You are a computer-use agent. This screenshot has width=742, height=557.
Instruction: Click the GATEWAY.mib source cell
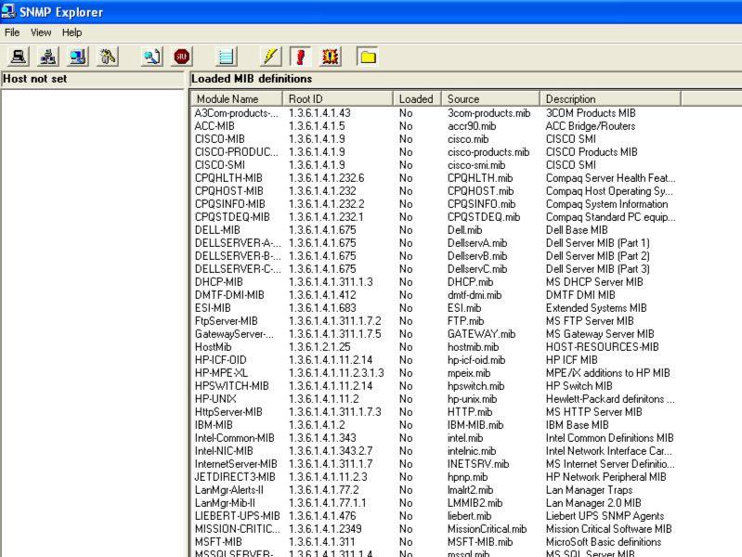pos(481,334)
